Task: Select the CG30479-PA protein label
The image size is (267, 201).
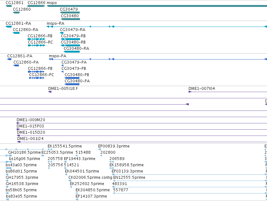Action: 74,62
